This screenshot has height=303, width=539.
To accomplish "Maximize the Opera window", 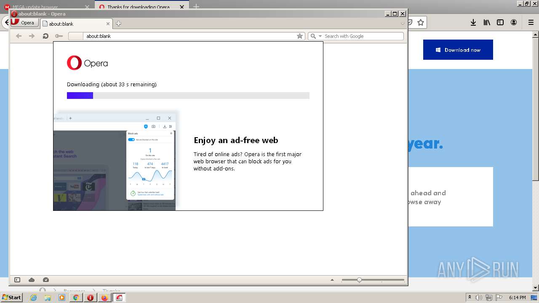I will click(395, 13).
